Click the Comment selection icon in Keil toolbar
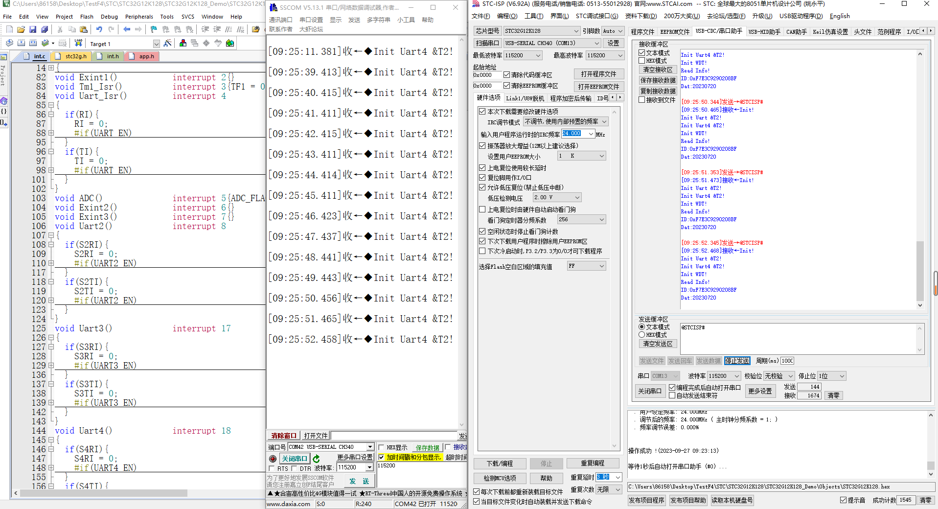938x509 pixels. pos(229,29)
